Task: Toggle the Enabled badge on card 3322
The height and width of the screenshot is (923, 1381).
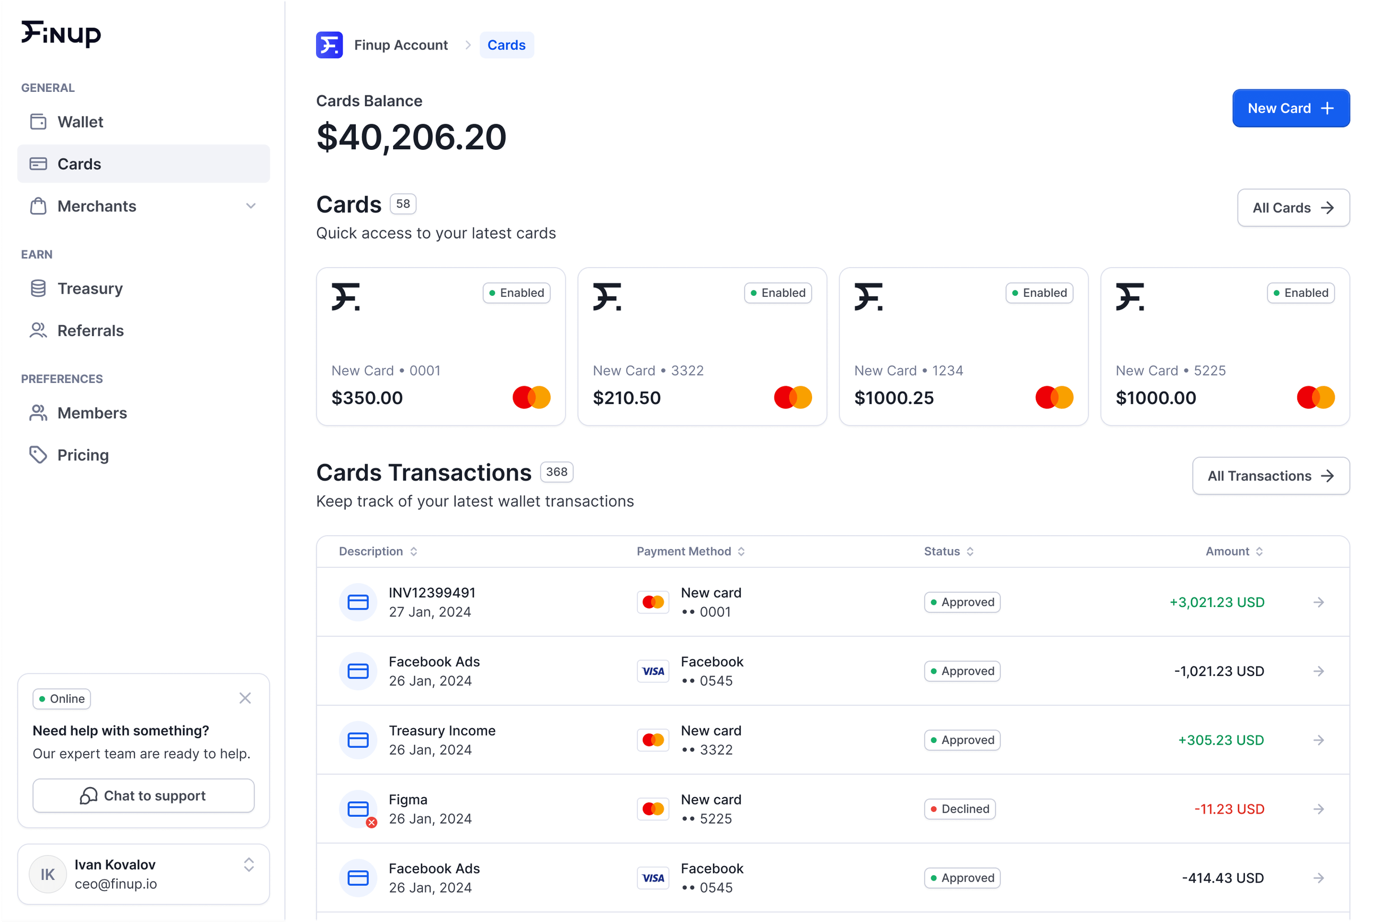Action: tap(778, 293)
